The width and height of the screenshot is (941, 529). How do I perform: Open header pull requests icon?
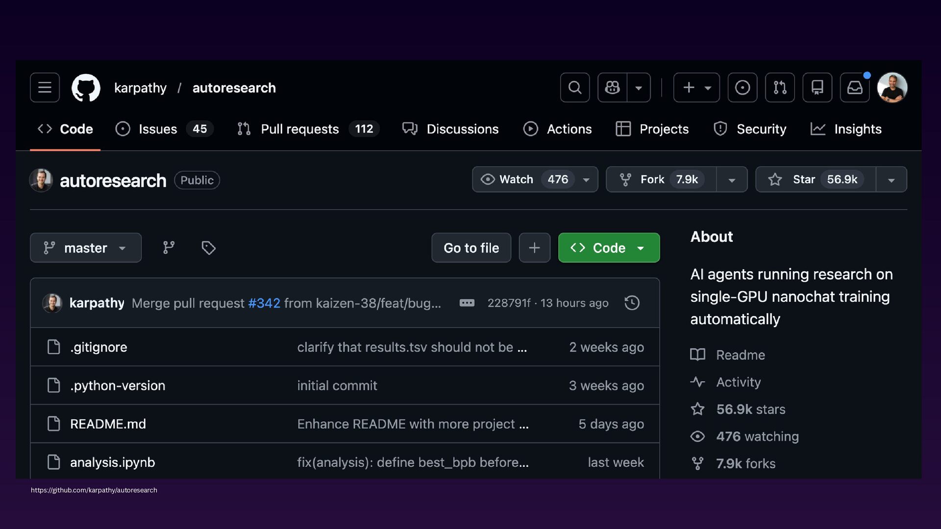tap(779, 88)
